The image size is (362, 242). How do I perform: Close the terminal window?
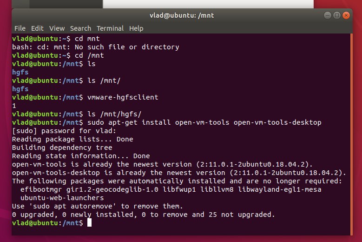tap(346, 15)
